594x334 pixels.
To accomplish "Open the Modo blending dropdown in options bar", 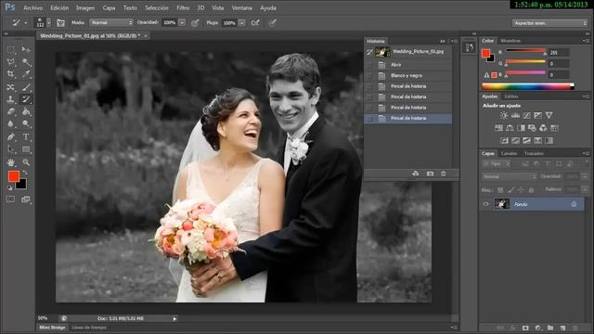I will coord(111,22).
